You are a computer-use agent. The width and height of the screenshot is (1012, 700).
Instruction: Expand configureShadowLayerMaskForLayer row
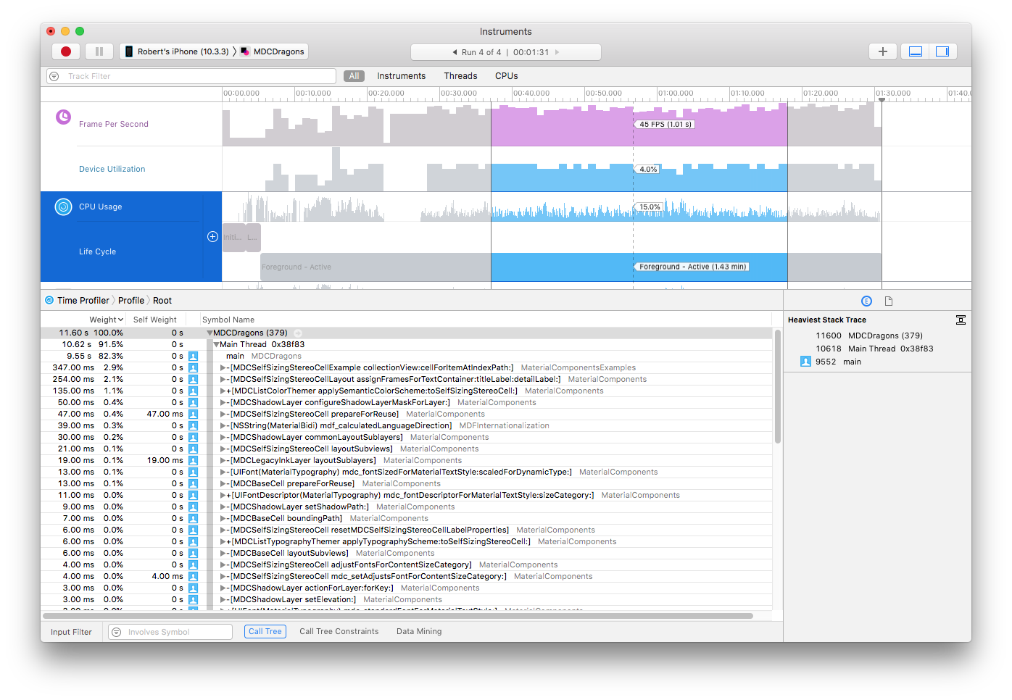223,402
